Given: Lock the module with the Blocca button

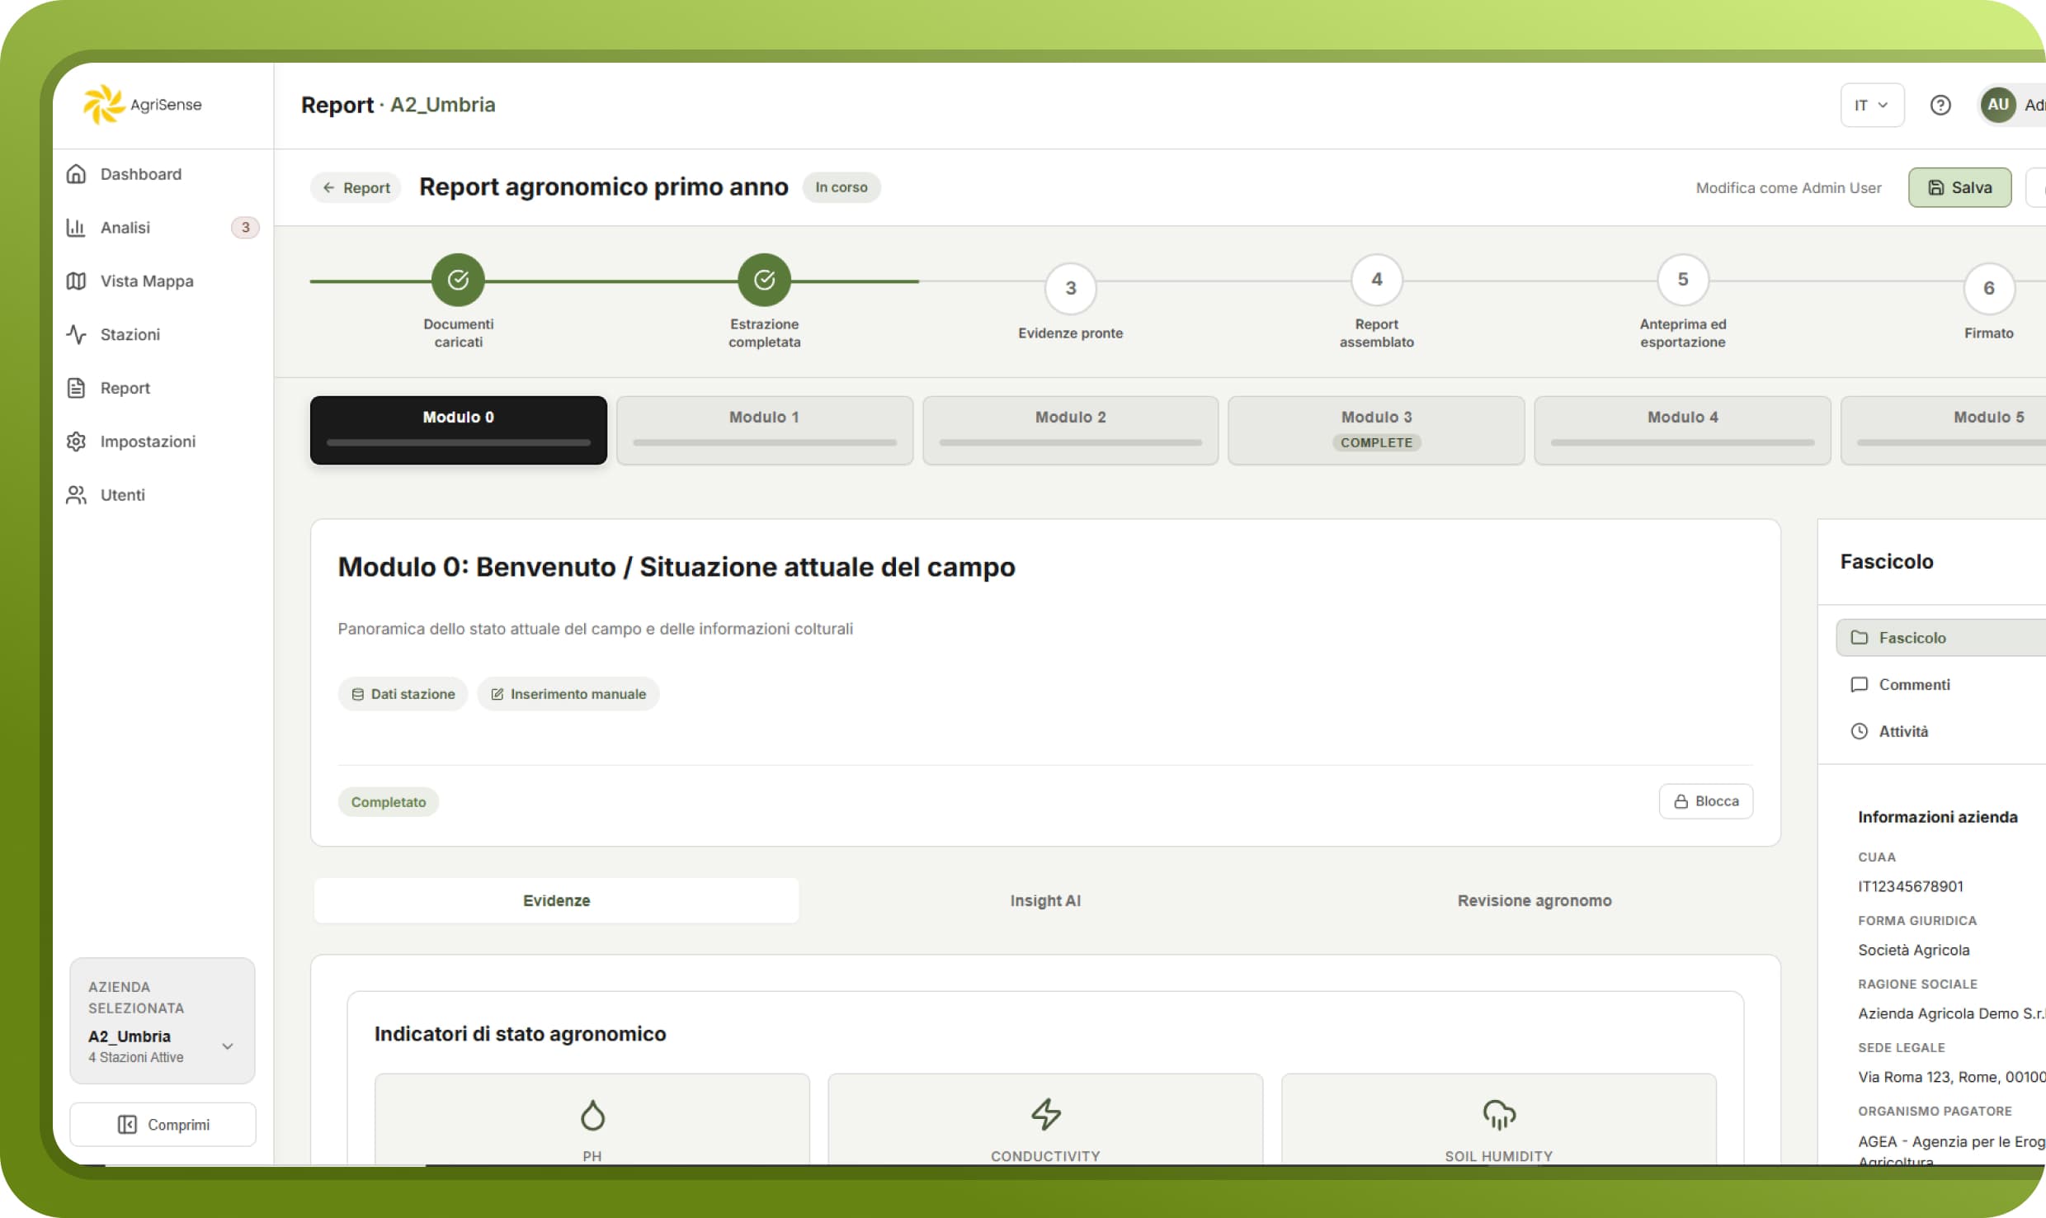Looking at the screenshot, I should (x=1705, y=800).
